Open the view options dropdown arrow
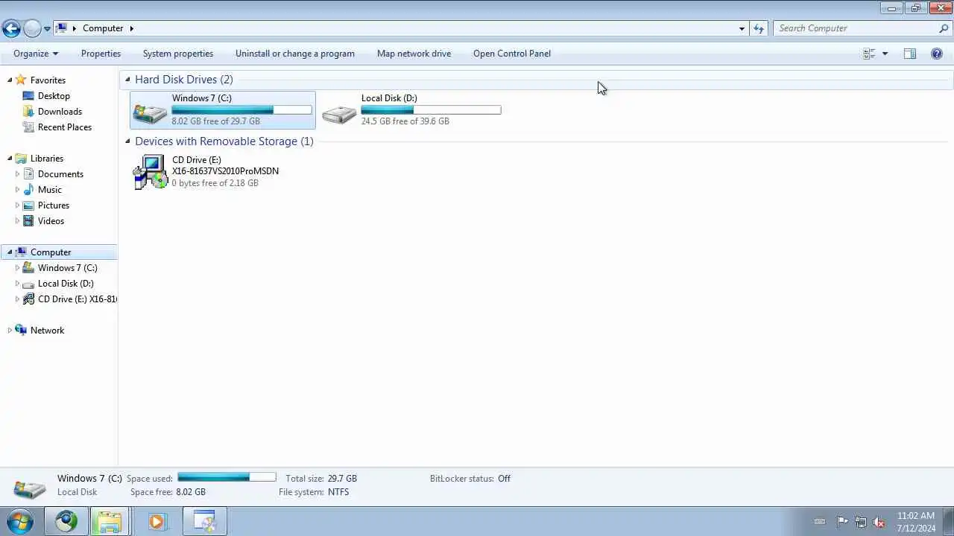954x536 pixels. click(885, 54)
